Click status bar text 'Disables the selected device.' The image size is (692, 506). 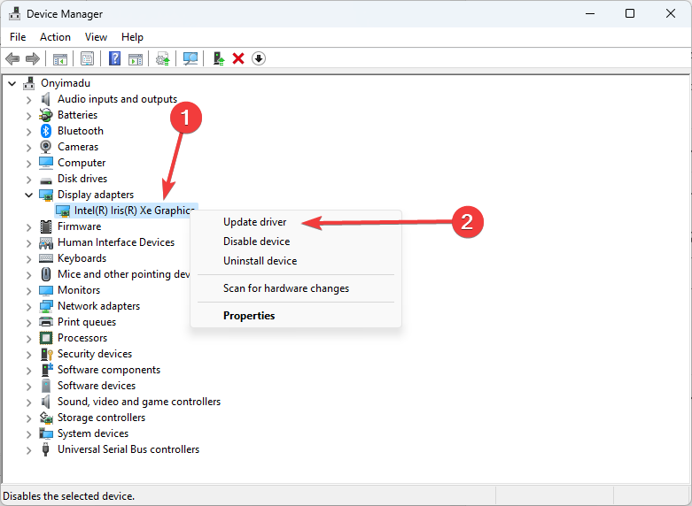coord(69,496)
